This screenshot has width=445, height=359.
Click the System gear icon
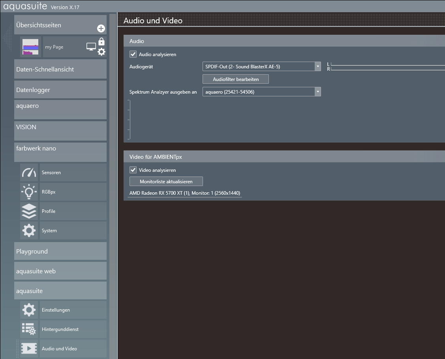(29, 231)
